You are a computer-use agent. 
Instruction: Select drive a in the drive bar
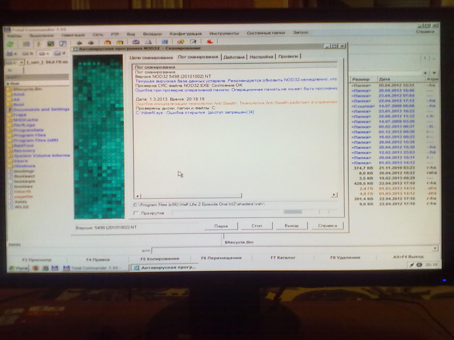(x=12, y=53)
